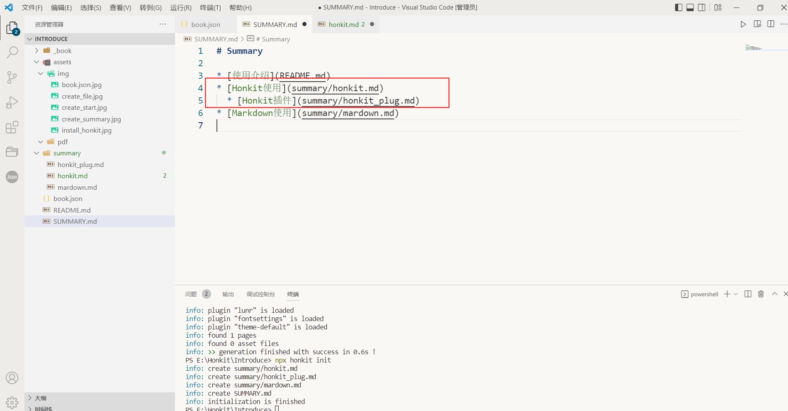Click the # Summary breadcrumb symbol
The width and height of the screenshot is (788, 411).
tap(273, 39)
